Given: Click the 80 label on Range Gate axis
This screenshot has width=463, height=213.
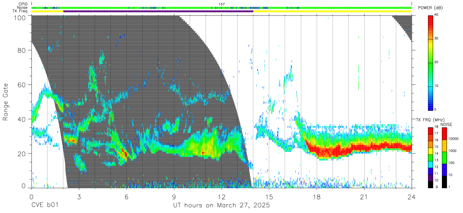Looking at the screenshot, I should [x=22, y=50].
